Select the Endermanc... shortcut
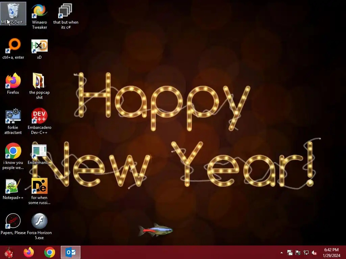This screenshot has height=259, width=346. (39, 154)
